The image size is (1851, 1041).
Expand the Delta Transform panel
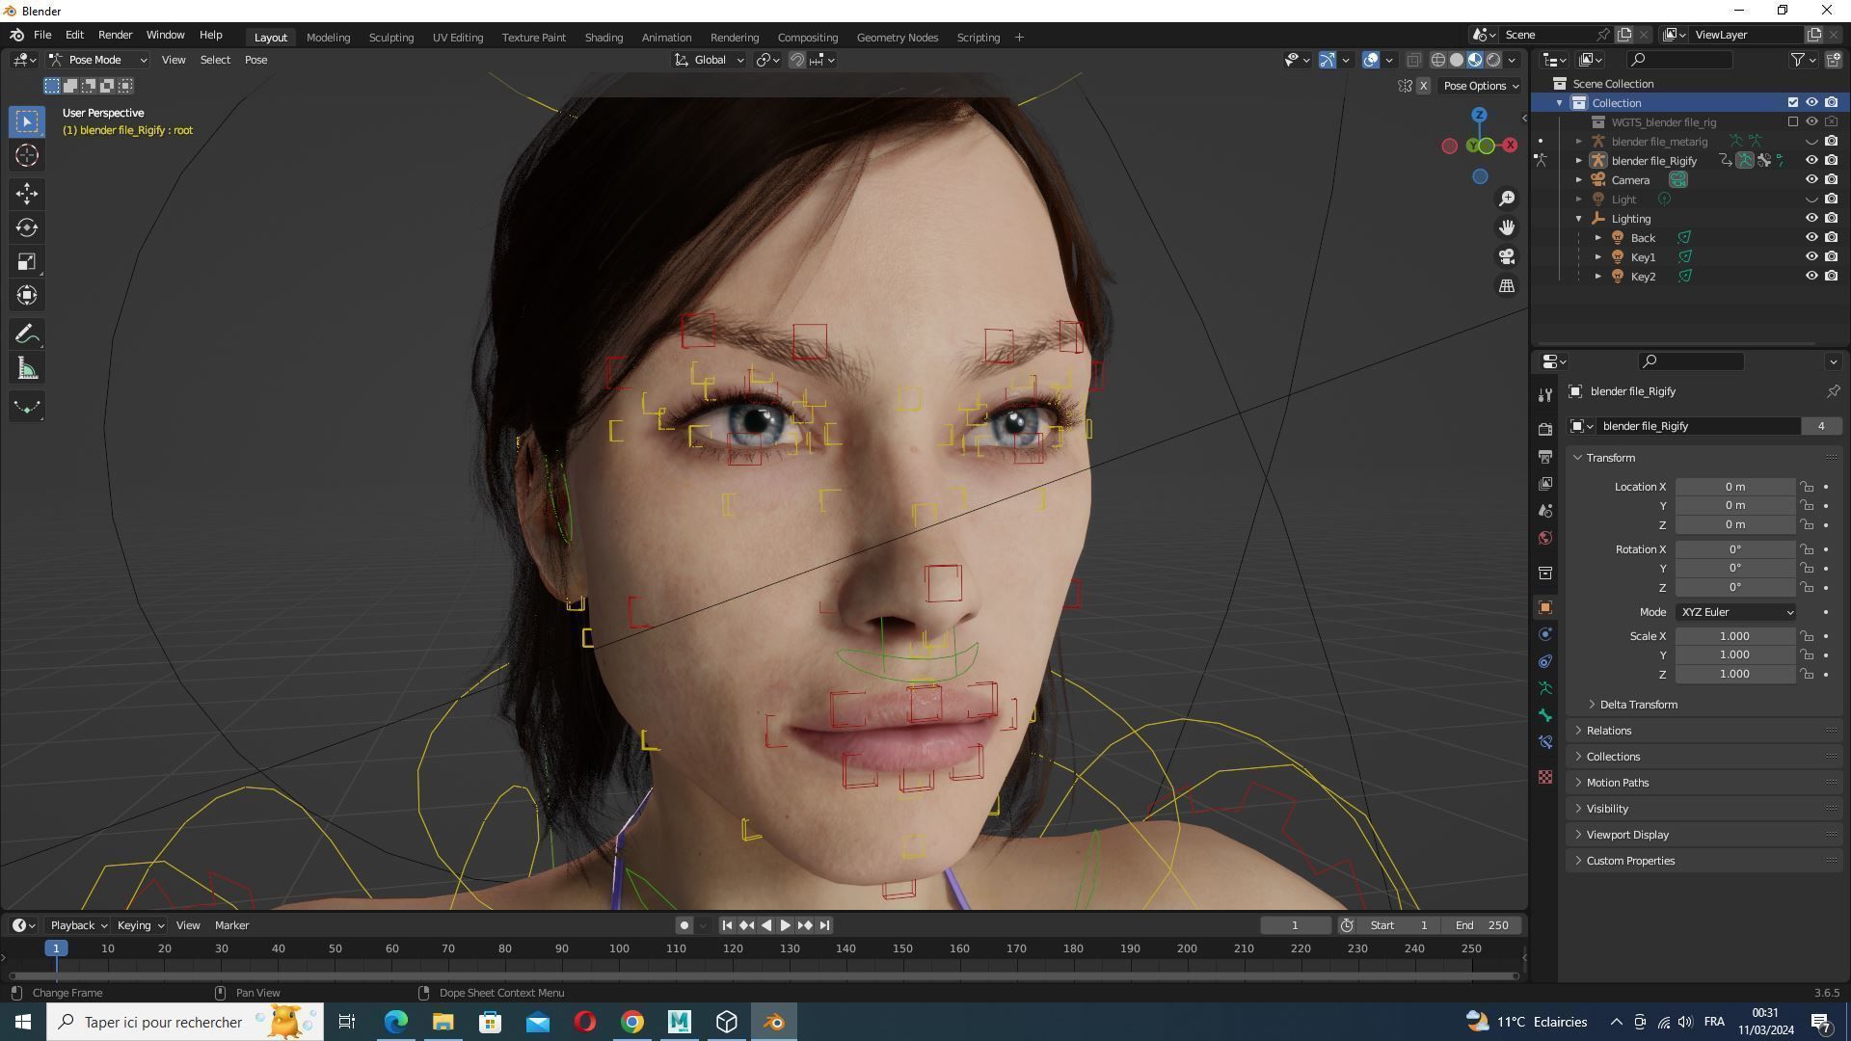click(x=1638, y=705)
